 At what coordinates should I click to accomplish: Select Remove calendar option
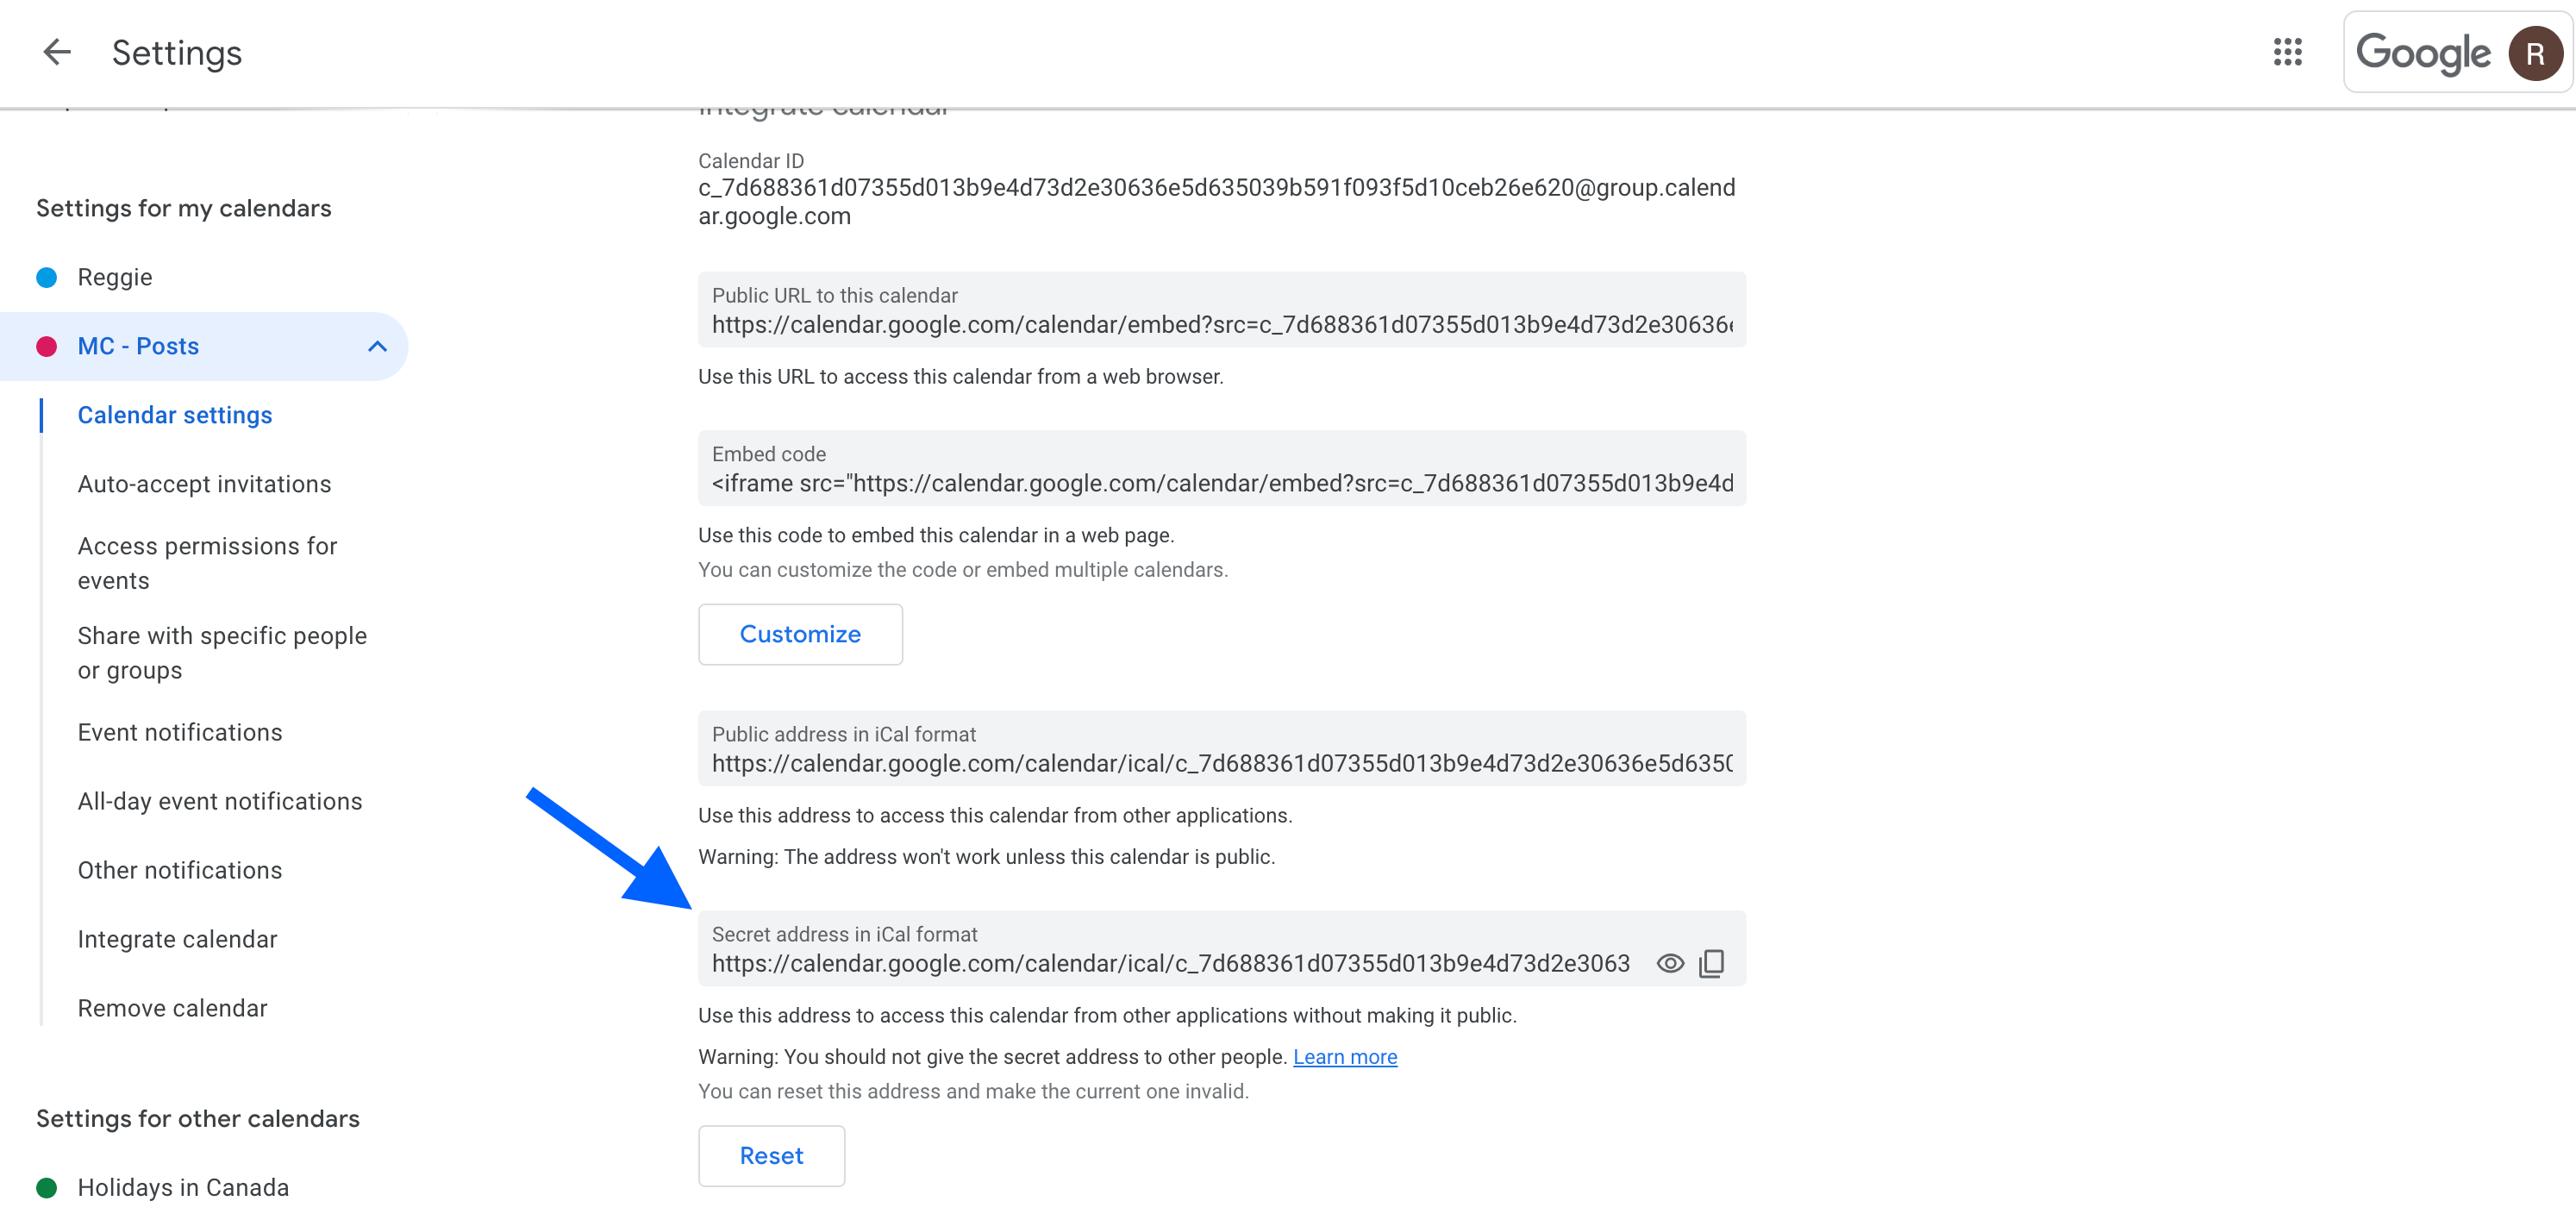pos(172,1008)
